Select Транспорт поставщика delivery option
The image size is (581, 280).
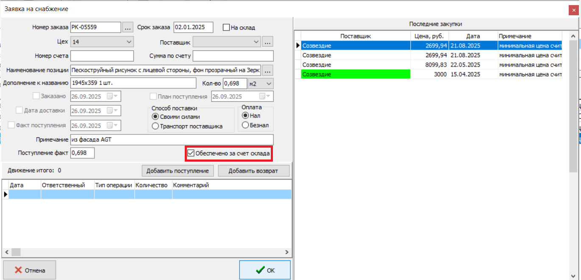pos(155,126)
